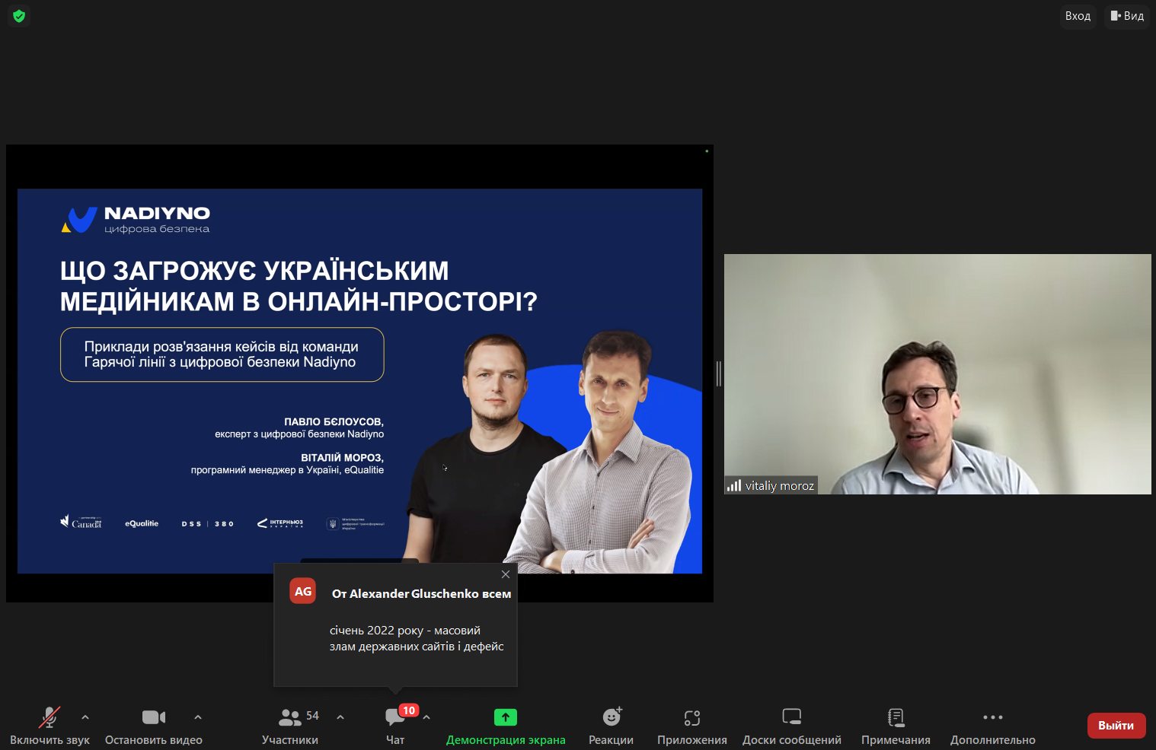Screen dimensions: 1156x750
Task: Click the vitaliy moroz name label
Action: (x=780, y=485)
